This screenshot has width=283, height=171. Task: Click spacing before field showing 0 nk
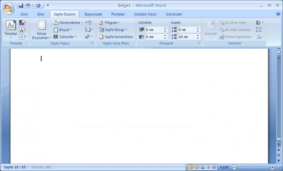coord(187,30)
